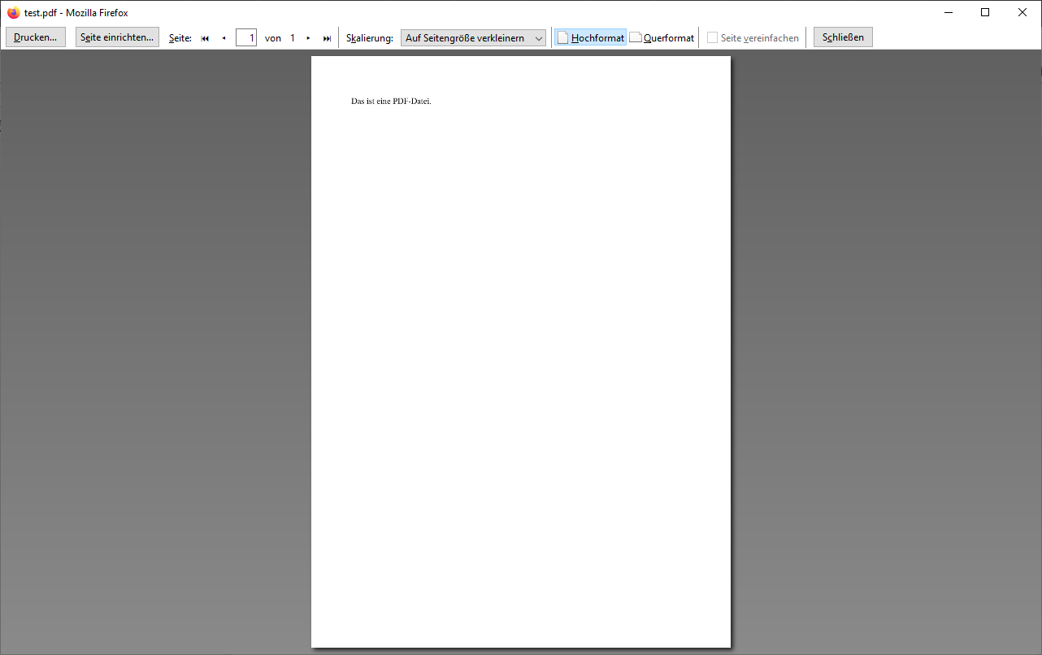This screenshot has width=1042, height=655.
Task: Minimize the Firefox print preview window
Action: click(x=948, y=12)
